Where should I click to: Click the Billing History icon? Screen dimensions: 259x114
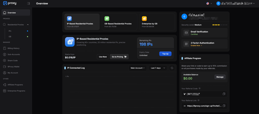[5, 48]
